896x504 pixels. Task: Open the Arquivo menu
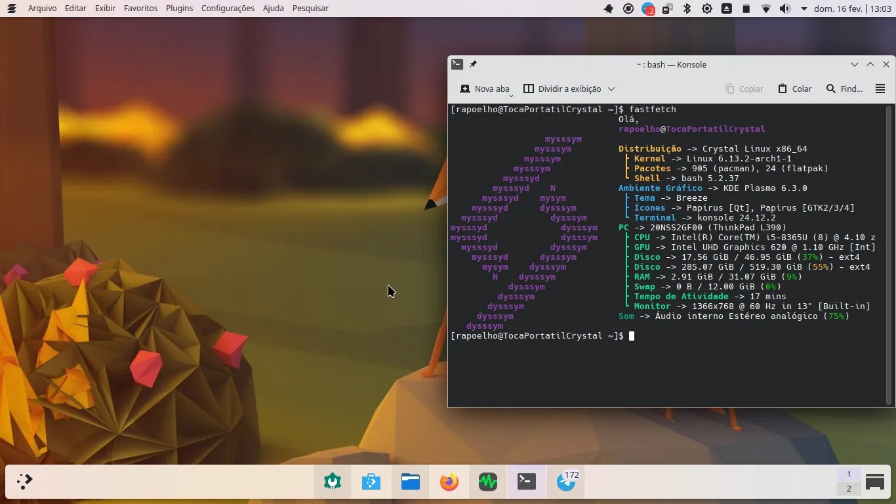pyautogui.click(x=42, y=9)
